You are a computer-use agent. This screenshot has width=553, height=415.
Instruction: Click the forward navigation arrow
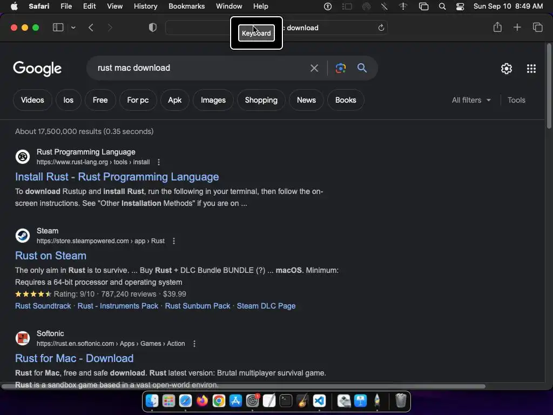pos(110,28)
